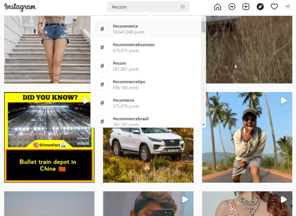Screen dimensions: 296x216
Task: Click the Instagram logo
Action: 20,7
